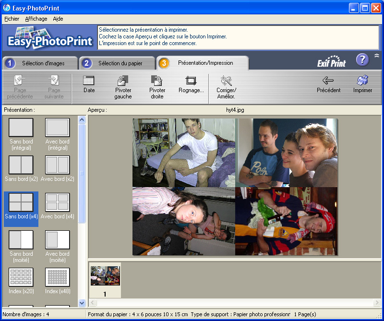Go back with the Précédent arrow

click(x=328, y=81)
